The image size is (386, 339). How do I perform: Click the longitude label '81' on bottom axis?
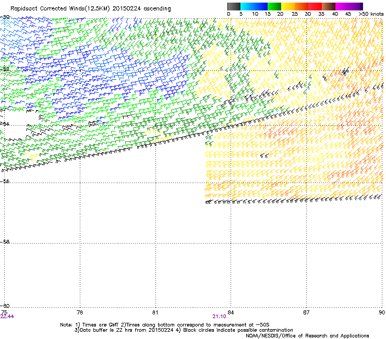pyautogui.click(x=155, y=312)
